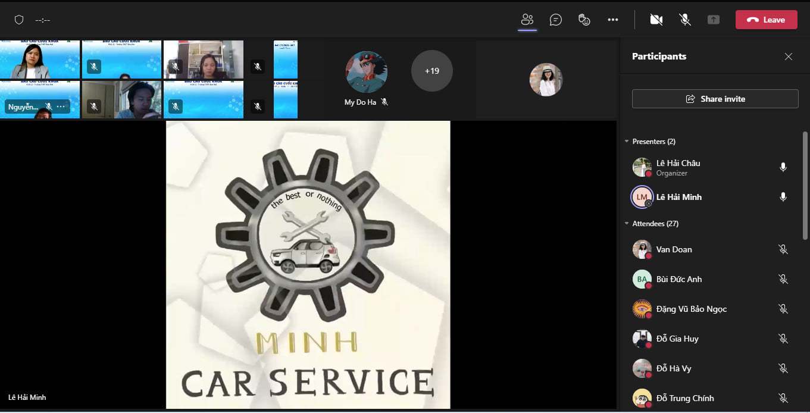Toggle the Participants people icon
810x413 pixels.
point(527,20)
